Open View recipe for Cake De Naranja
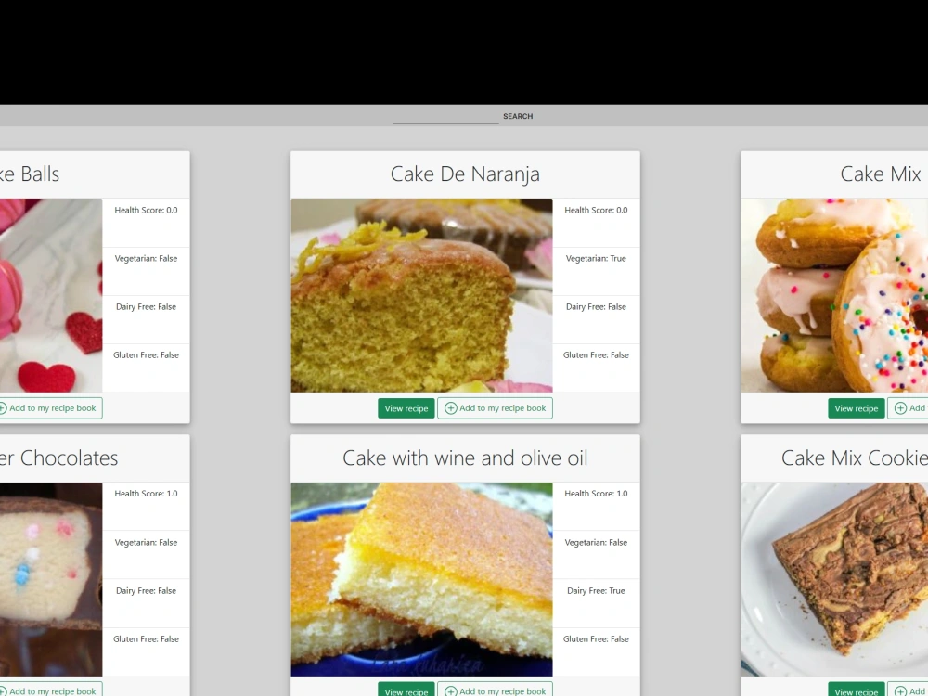Viewport: 928px width, 696px height. pyautogui.click(x=406, y=407)
